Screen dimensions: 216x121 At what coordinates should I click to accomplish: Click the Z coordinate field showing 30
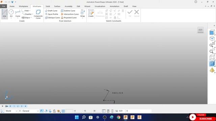[97, 111]
